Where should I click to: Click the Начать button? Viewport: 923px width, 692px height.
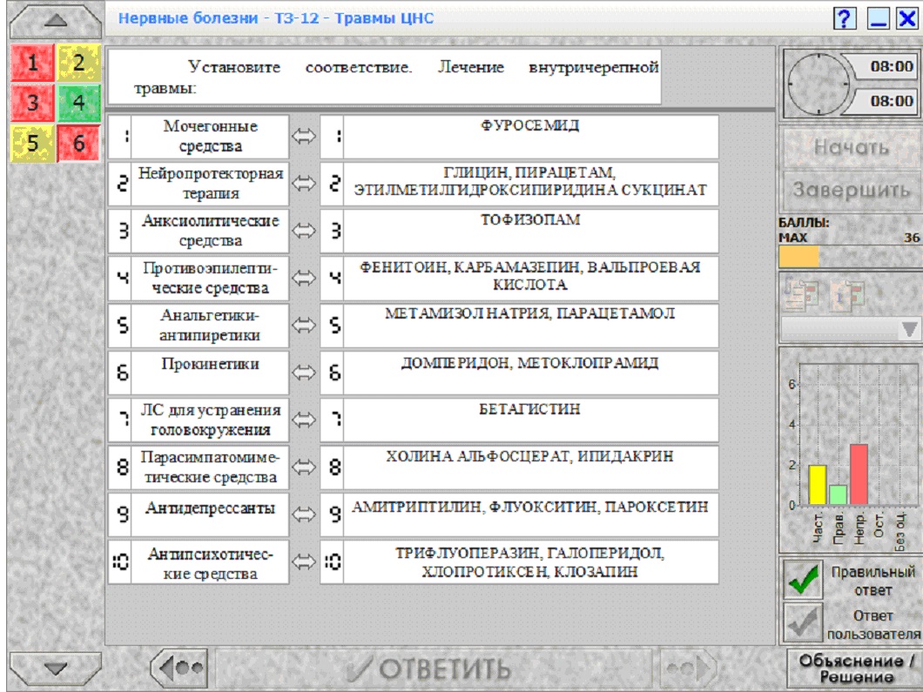coord(852,147)
